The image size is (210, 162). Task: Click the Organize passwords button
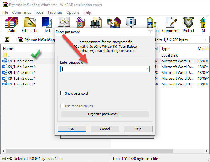click(x=105, y=114)
